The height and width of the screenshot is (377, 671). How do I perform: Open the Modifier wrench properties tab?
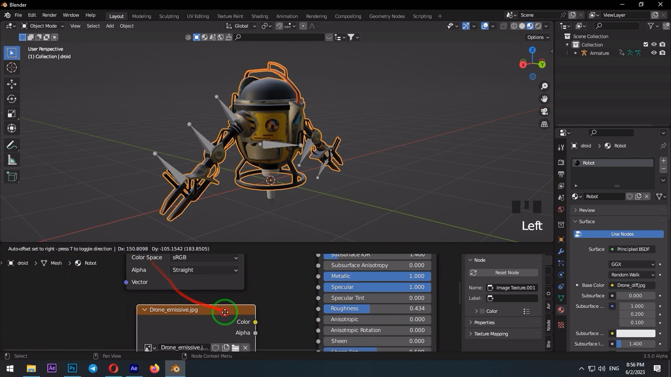[561, 251]
